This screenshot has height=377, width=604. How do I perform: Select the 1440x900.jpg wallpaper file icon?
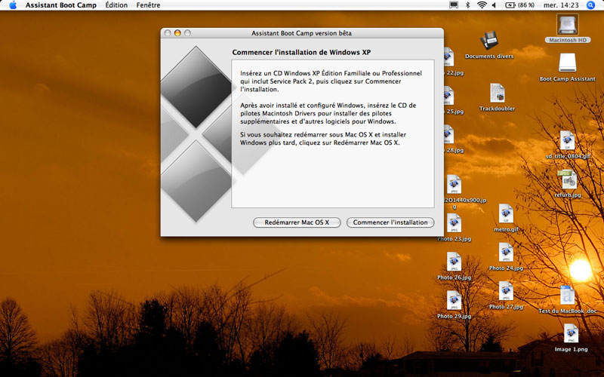point(455,184)
